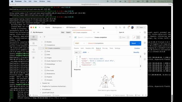Open the invite people icon
Viewport: 182px width, 102px height.
pos(120,27)
